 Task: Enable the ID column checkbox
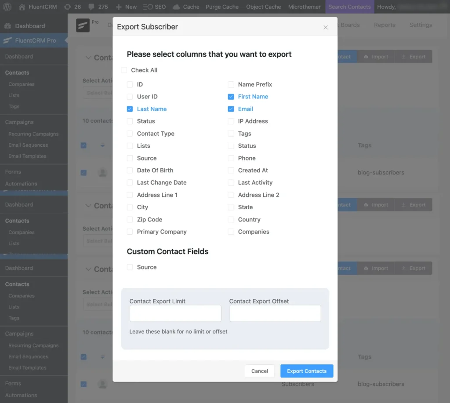pyautogui.click(x=130, y=84)
